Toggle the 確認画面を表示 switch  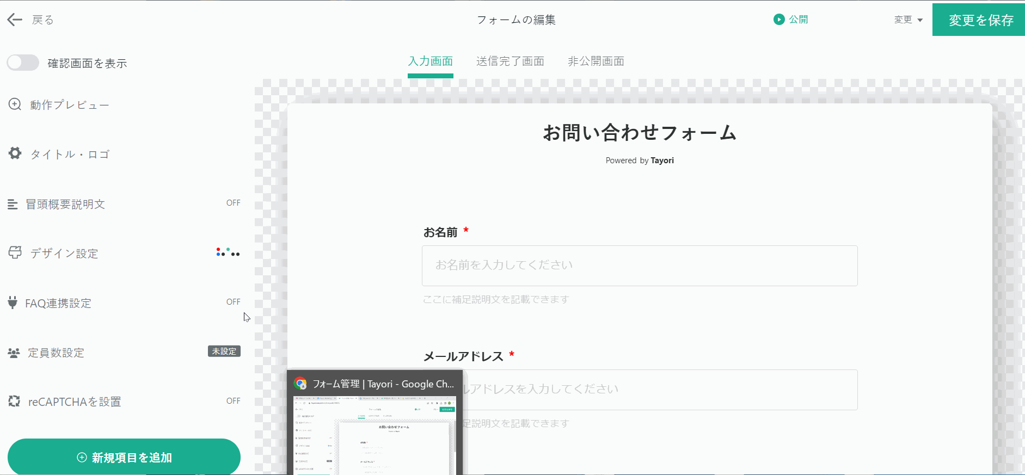tap(23, 63)
